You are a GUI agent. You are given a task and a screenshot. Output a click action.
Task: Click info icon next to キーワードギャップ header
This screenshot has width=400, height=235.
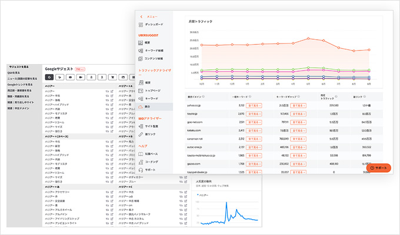(299, 96)
